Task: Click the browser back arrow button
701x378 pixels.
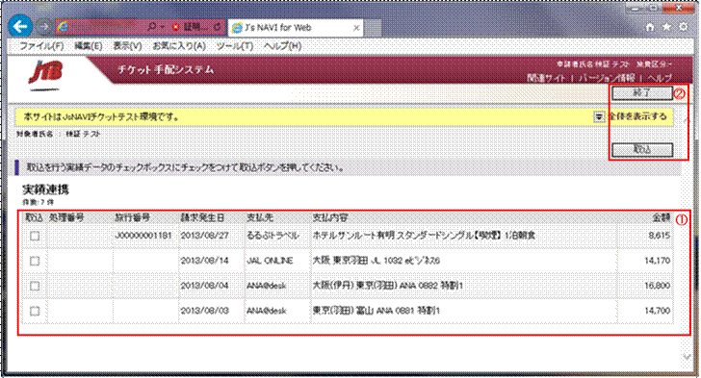Action: (20, 27)
